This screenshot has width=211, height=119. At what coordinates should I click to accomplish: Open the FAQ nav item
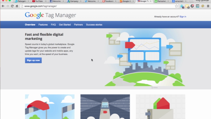coord(53,25)
